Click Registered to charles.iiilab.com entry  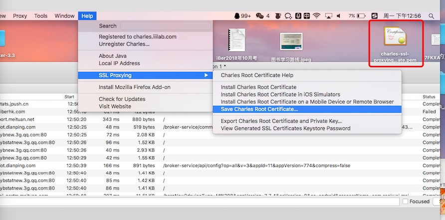tap(138, 36)
